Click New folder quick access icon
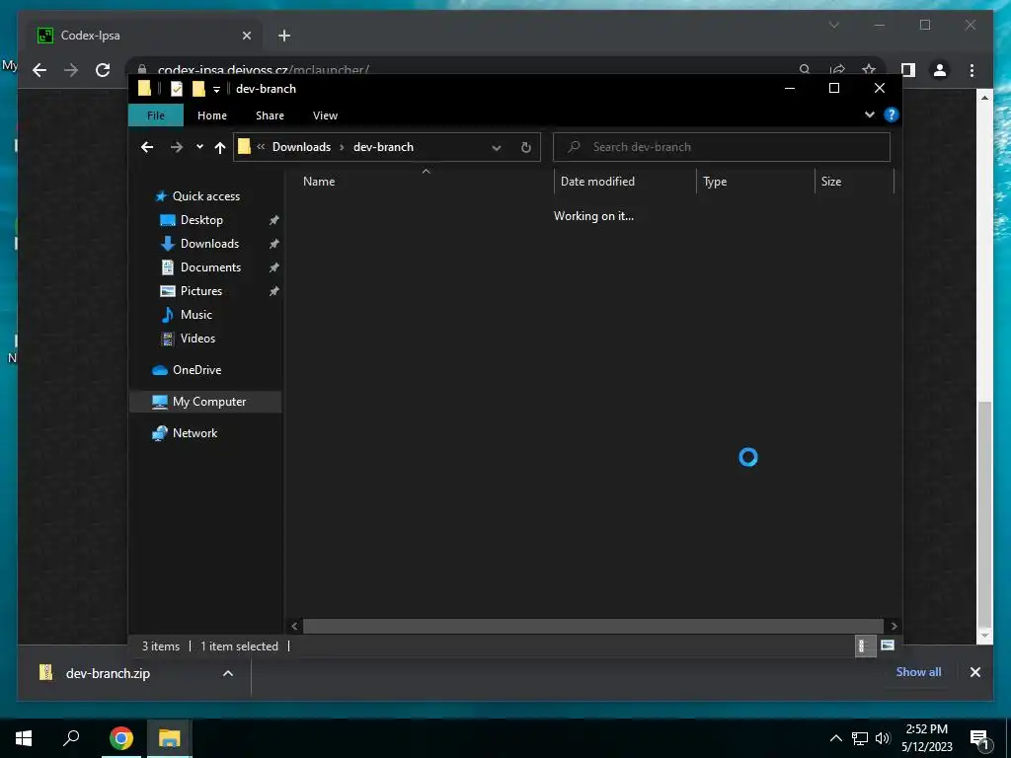 click(x=198, y=89)
